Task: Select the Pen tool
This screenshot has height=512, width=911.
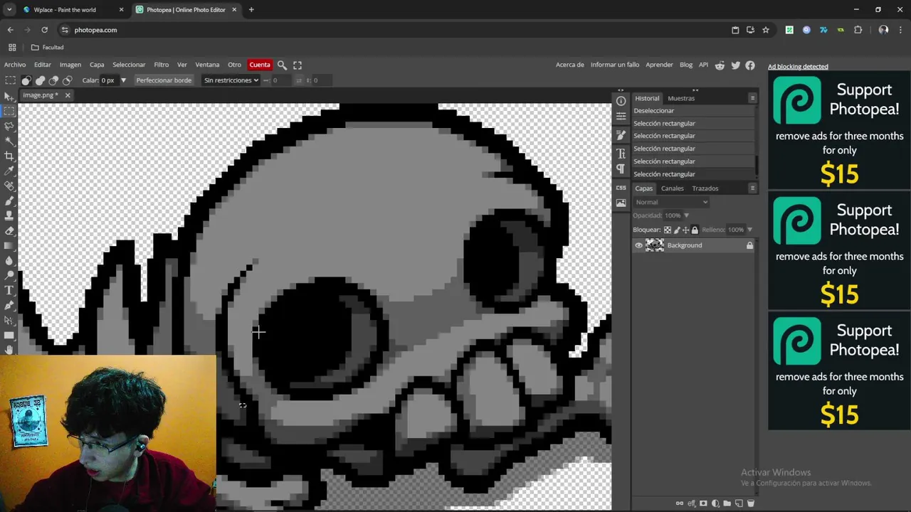Action: coord(9,305)
